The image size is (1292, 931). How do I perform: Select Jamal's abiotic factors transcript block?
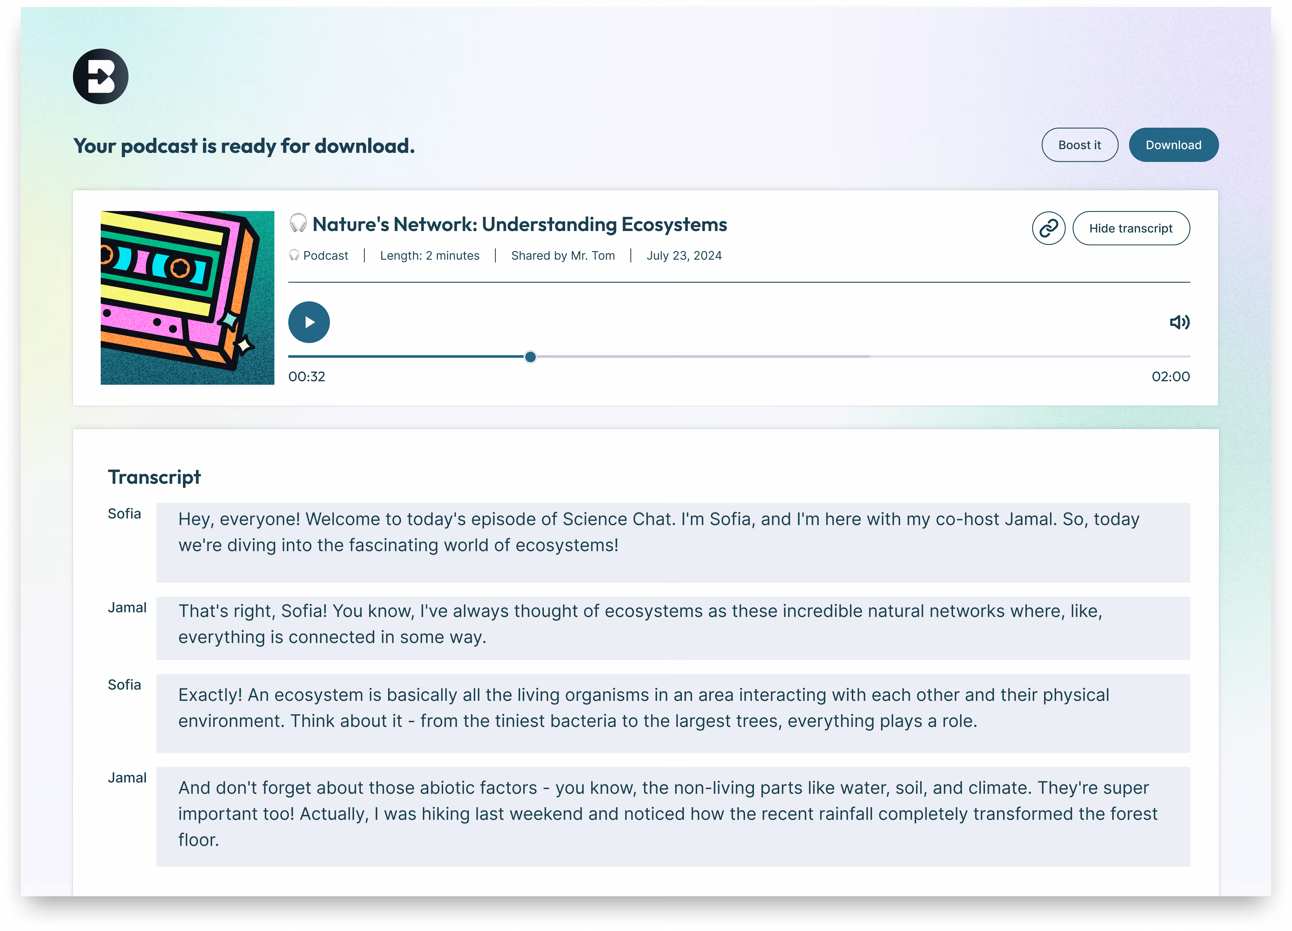[672, 815]
